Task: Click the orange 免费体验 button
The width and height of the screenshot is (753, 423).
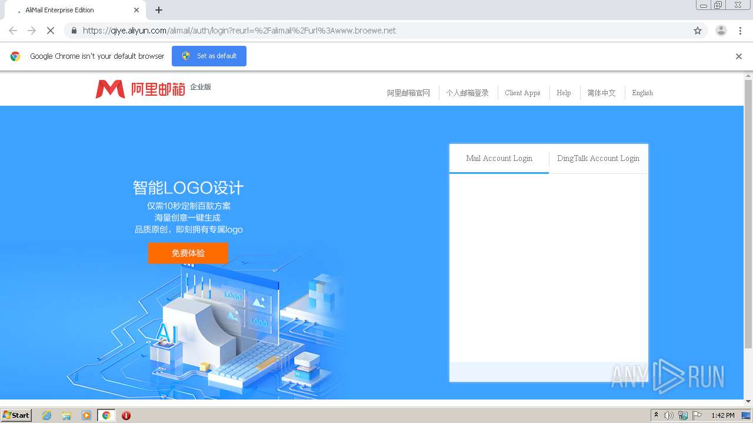Action: tap(188, 253)
